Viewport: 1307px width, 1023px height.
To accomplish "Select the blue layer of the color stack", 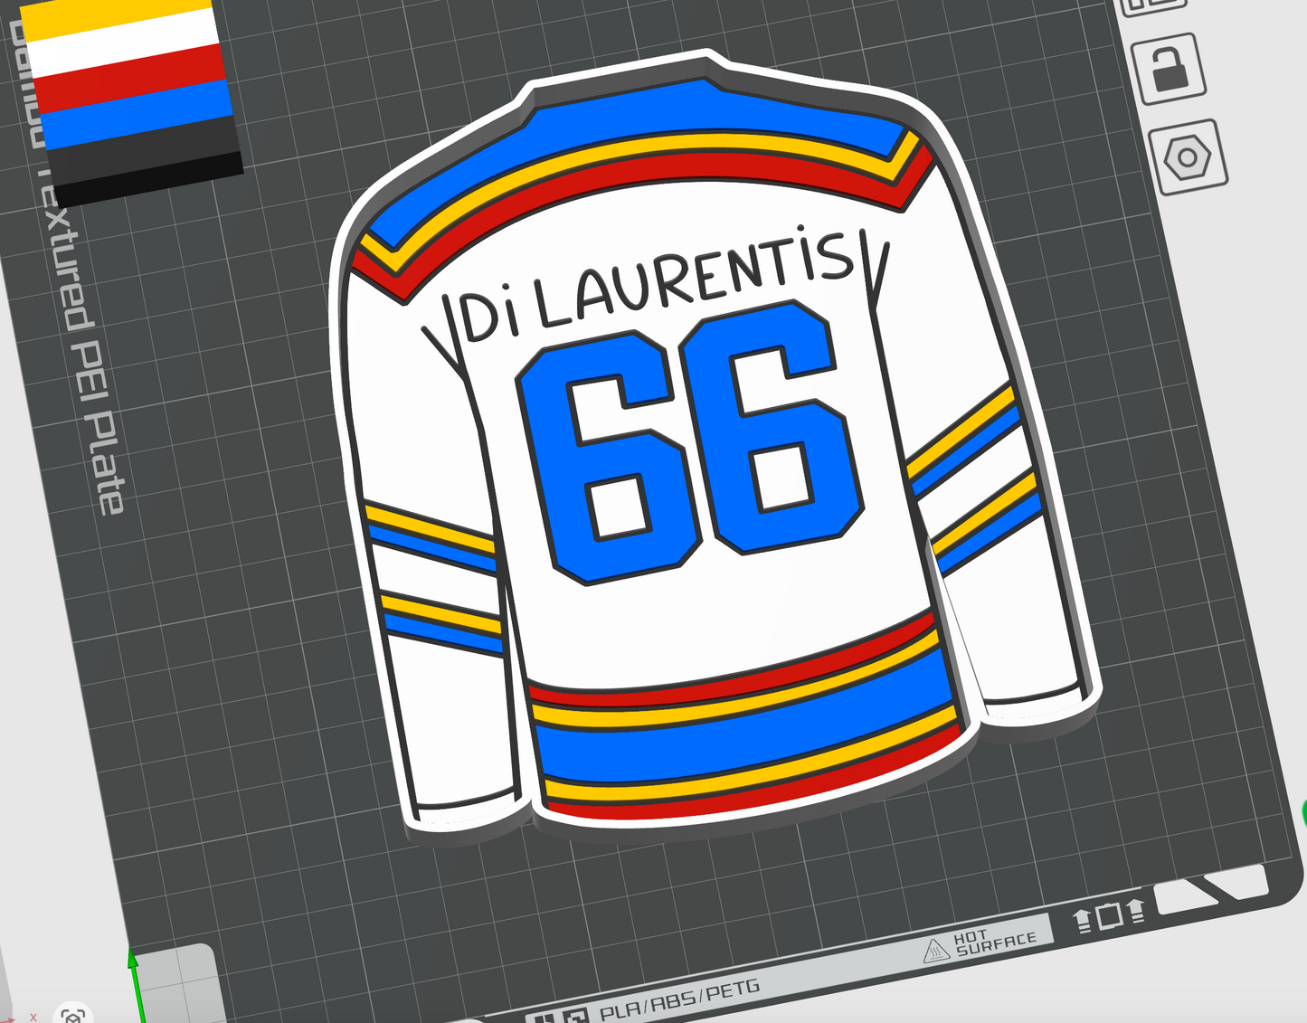I will pyautogui.click(x=136, y=113).
